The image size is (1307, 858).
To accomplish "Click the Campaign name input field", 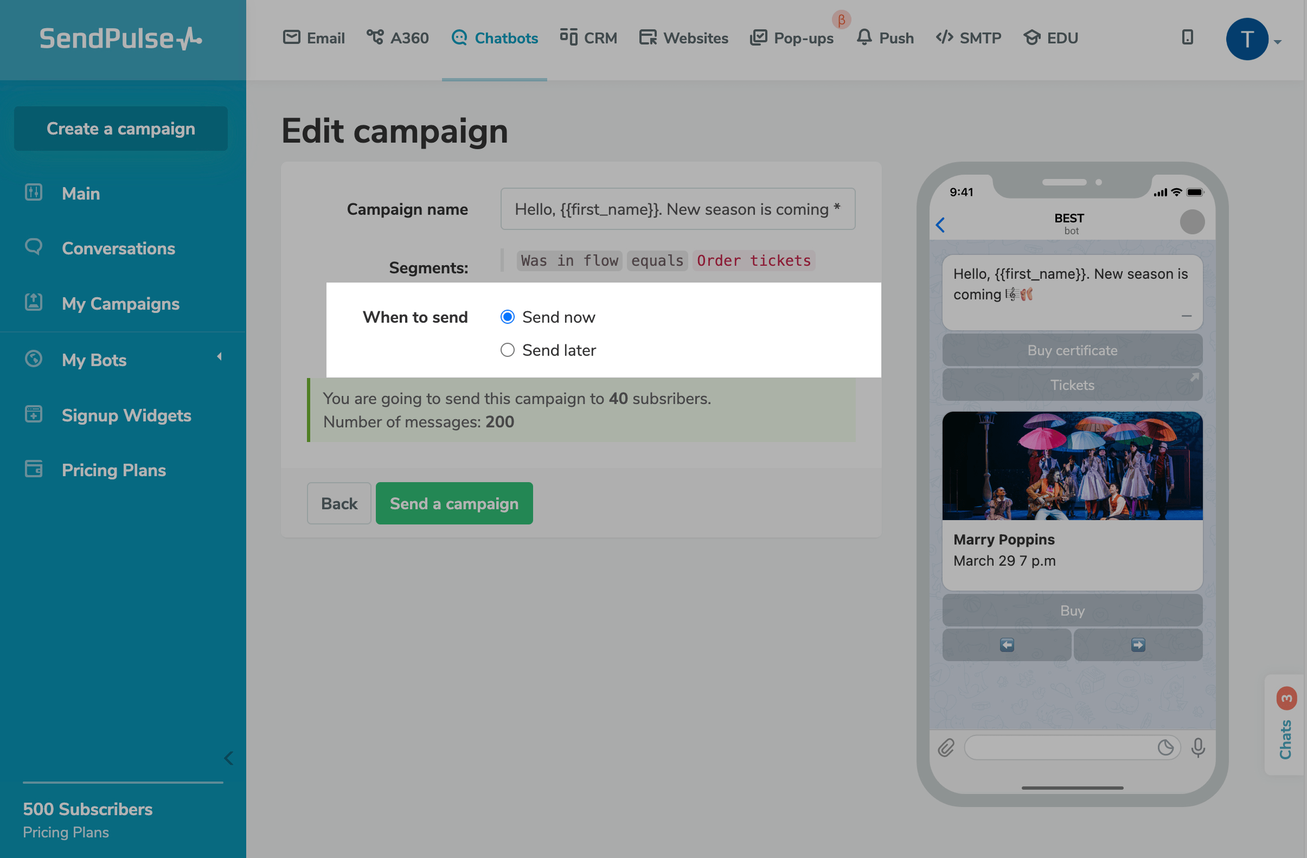I will (677, 209).
